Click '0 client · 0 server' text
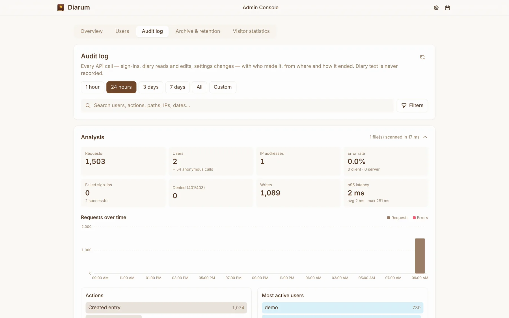Image resolution: width=509 pixels, height=318 pixels. [x=364, y=169]
